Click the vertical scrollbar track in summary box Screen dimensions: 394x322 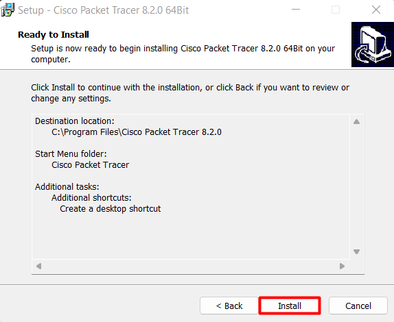356,187
